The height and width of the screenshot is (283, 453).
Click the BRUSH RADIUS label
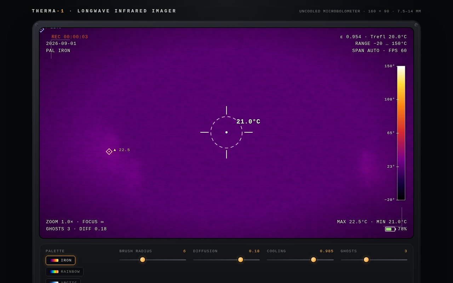136,251
